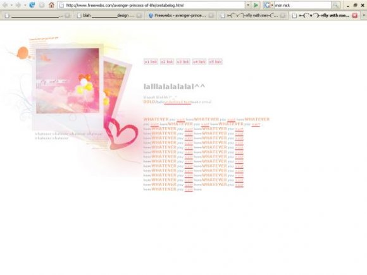Image resolution: width=367 pixels, height=275 pixels.
Task: Click the x3 link on page
Action: 183,62
